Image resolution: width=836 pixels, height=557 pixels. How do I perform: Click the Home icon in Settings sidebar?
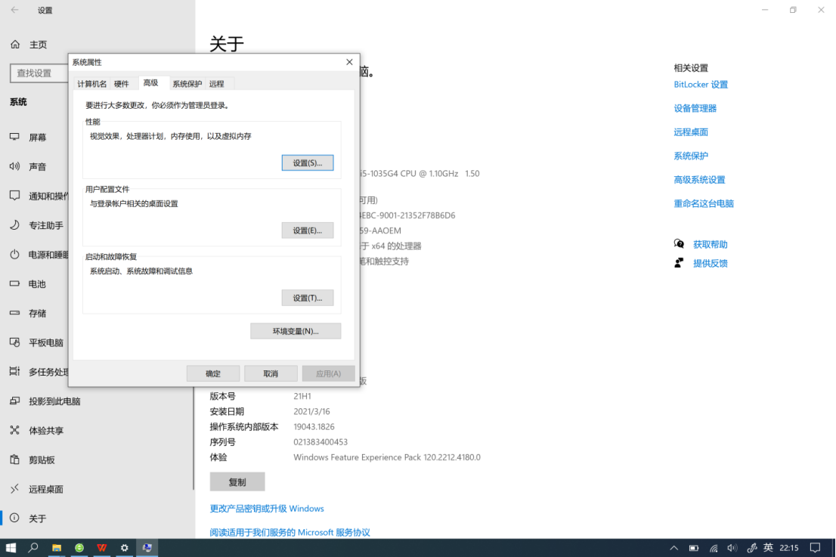[15, 45]
